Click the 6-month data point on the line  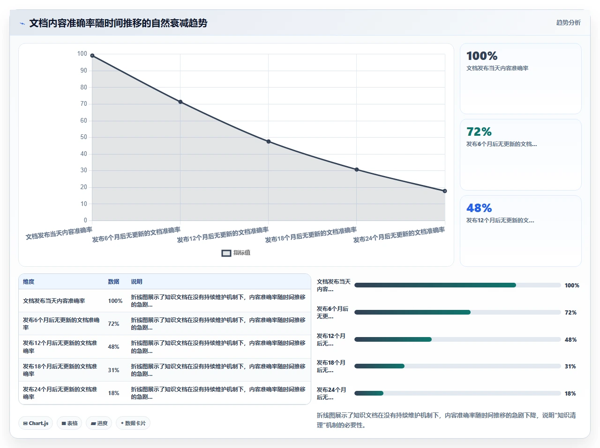coord(180,102)
